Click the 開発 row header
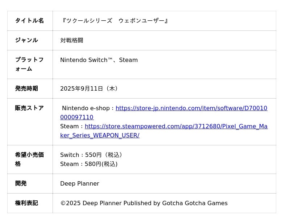 [x=21, y=183]
